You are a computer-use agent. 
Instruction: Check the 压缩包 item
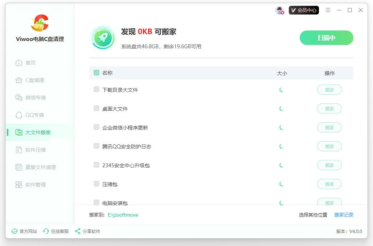[96, 184]
